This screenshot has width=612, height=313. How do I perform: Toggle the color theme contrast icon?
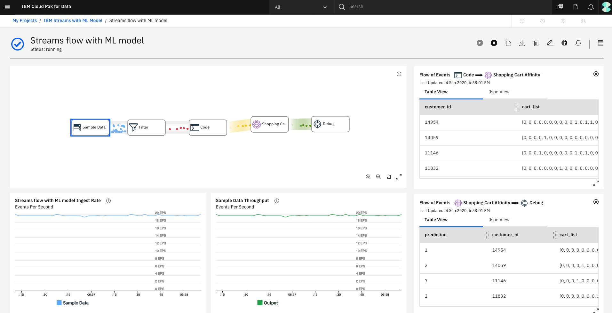click(x=564, y=43)
